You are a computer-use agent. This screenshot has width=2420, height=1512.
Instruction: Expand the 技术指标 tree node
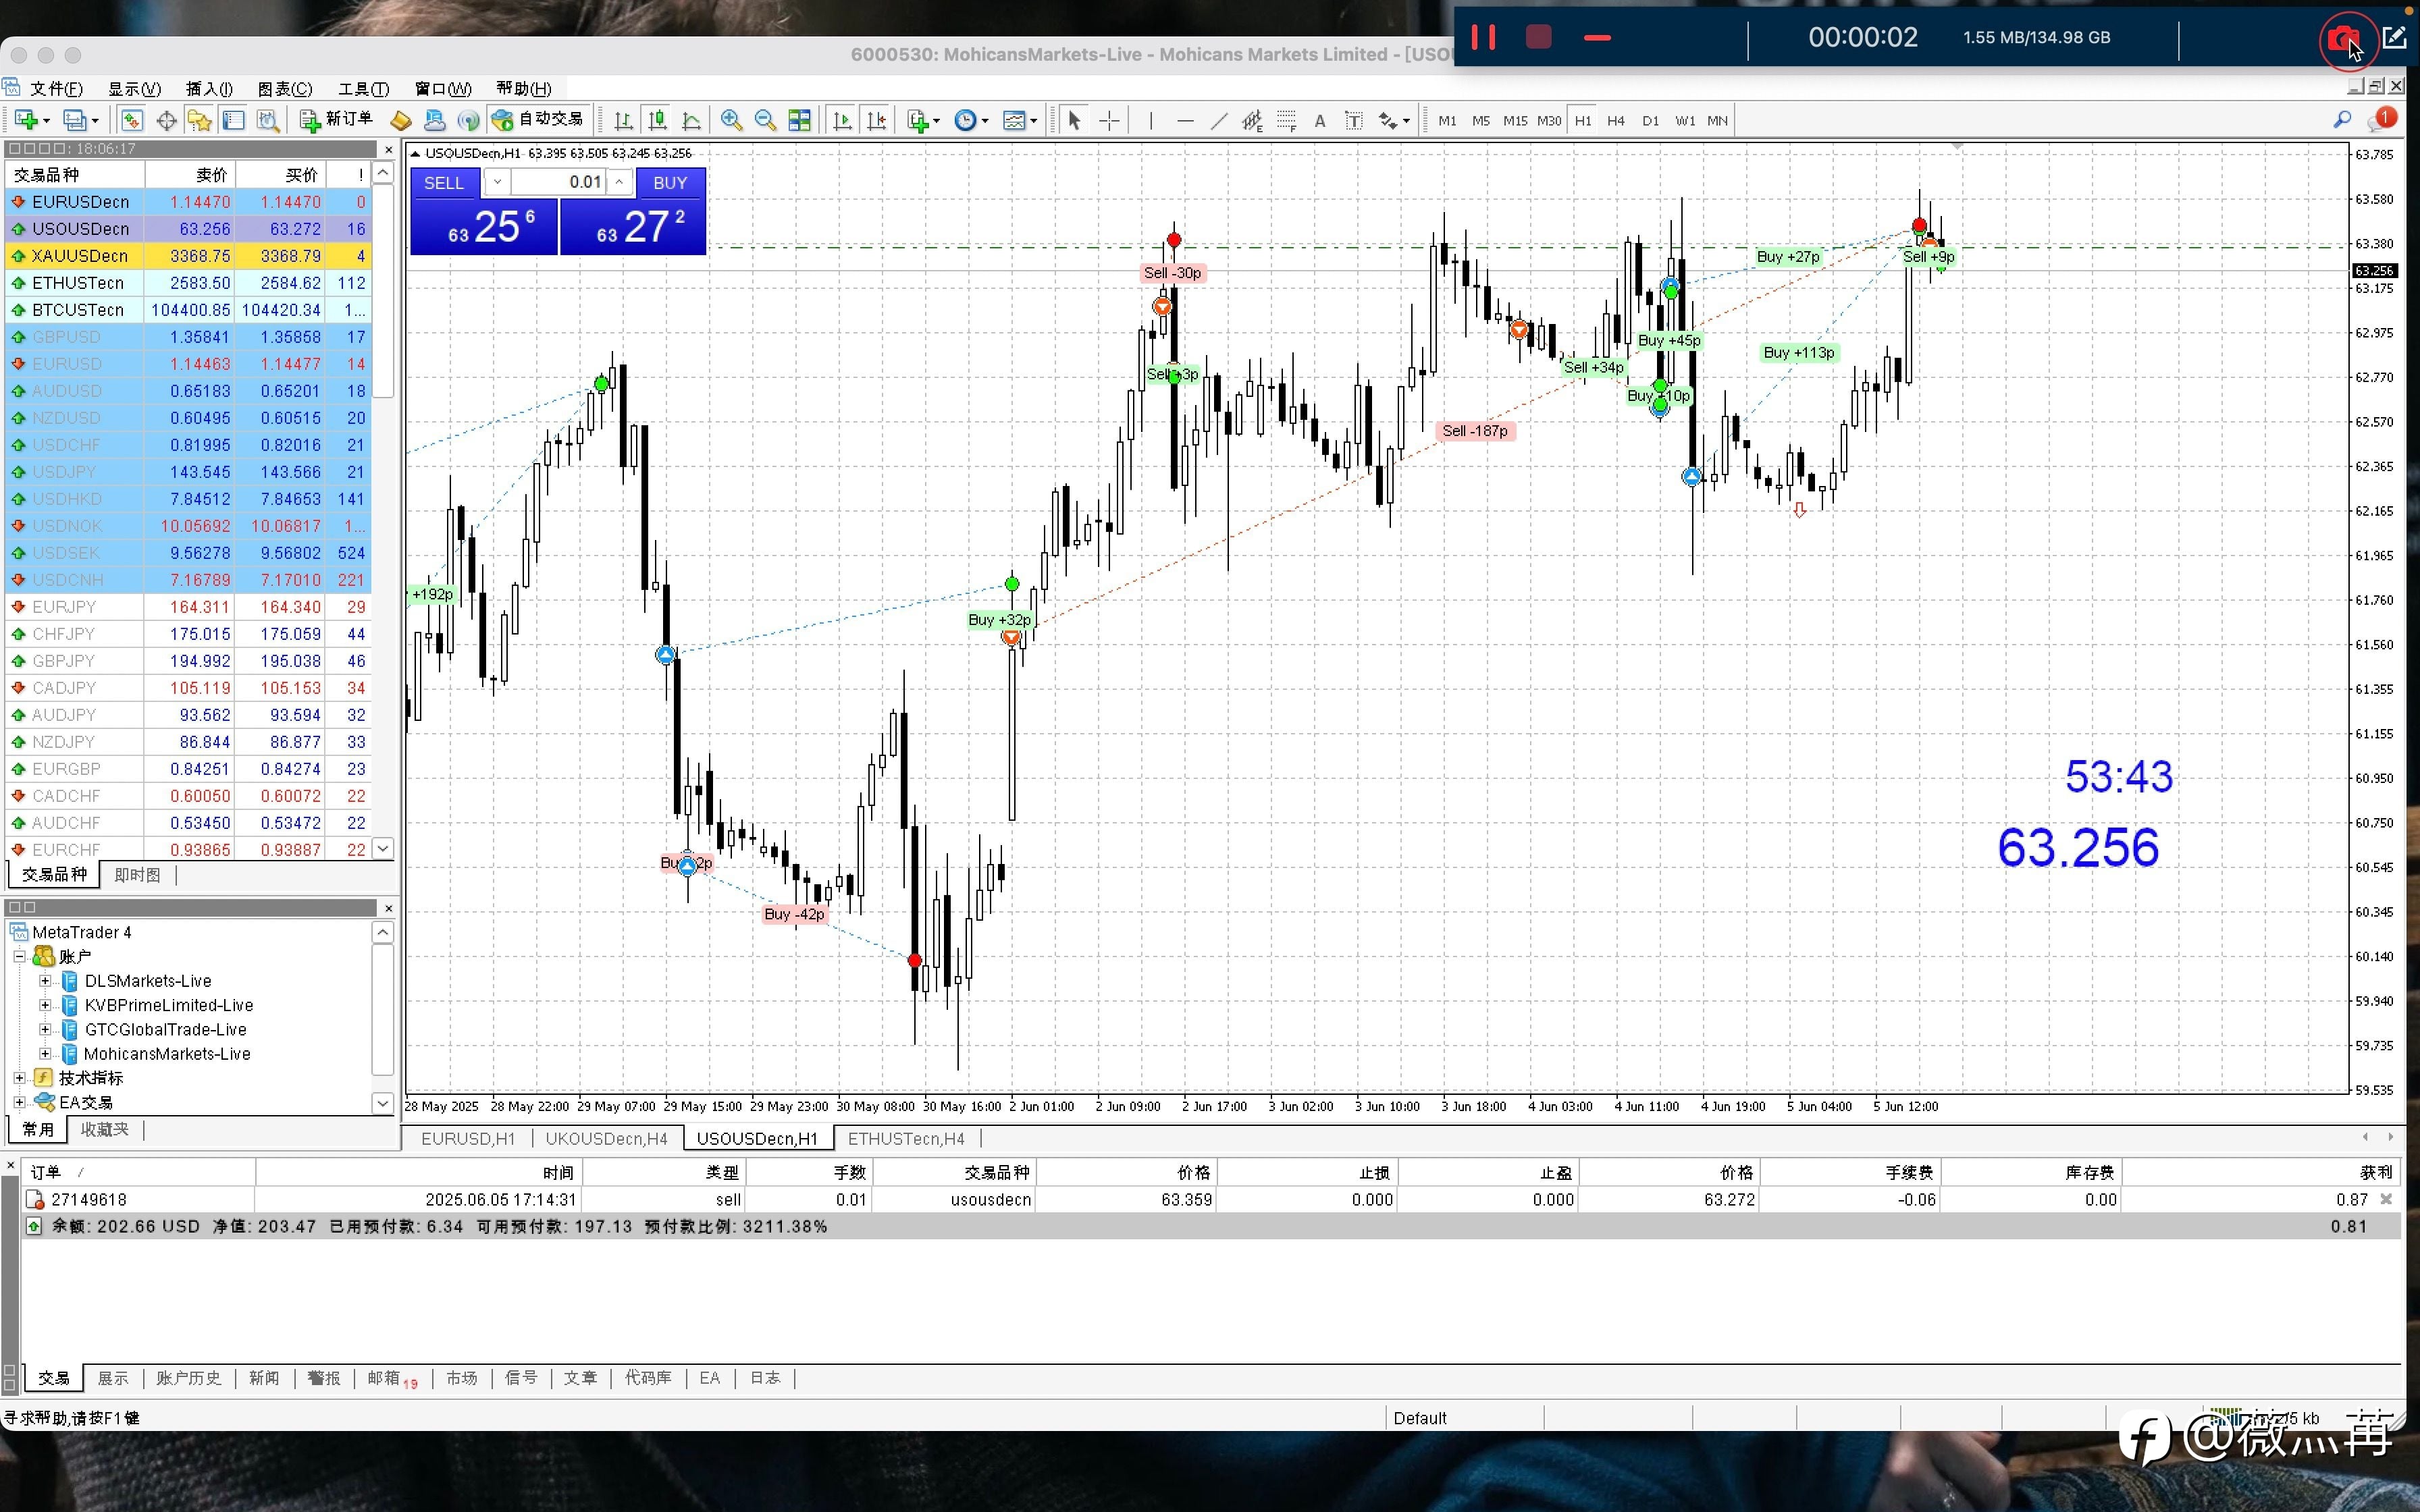pyautogui.click(x=19, y=1077)
